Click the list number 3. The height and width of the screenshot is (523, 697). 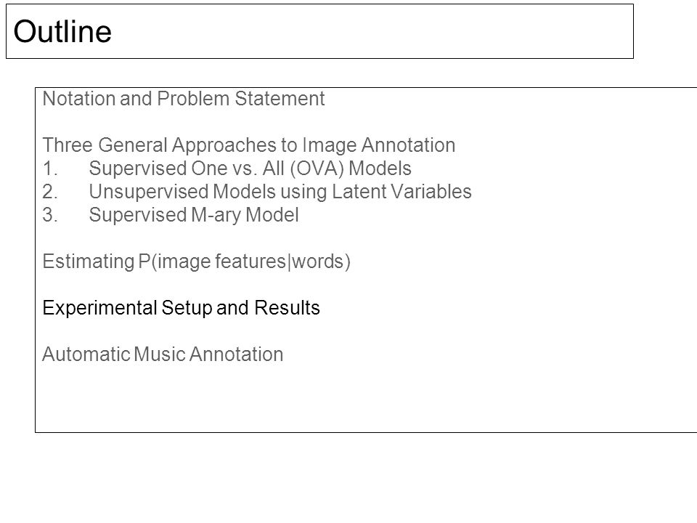click(x=50, y=215)
